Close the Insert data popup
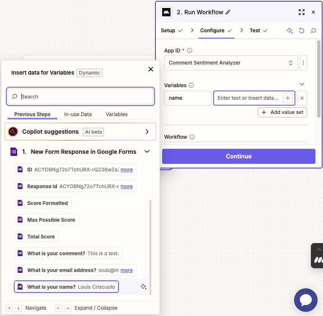This screenshot has width=323, height=316. (x=151, y=69)
